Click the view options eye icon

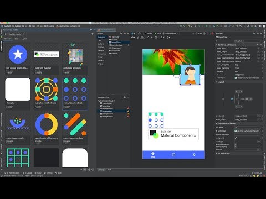[132, 38]
